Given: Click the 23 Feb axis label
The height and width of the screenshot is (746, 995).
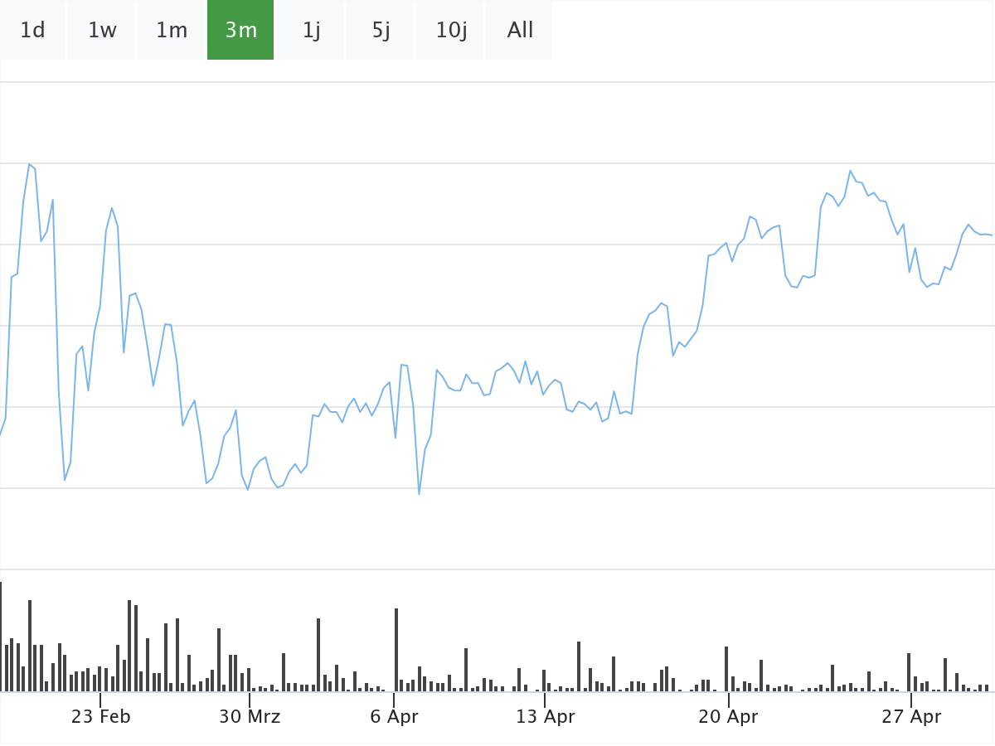Looking at the screenshot, I should [100, 717].
